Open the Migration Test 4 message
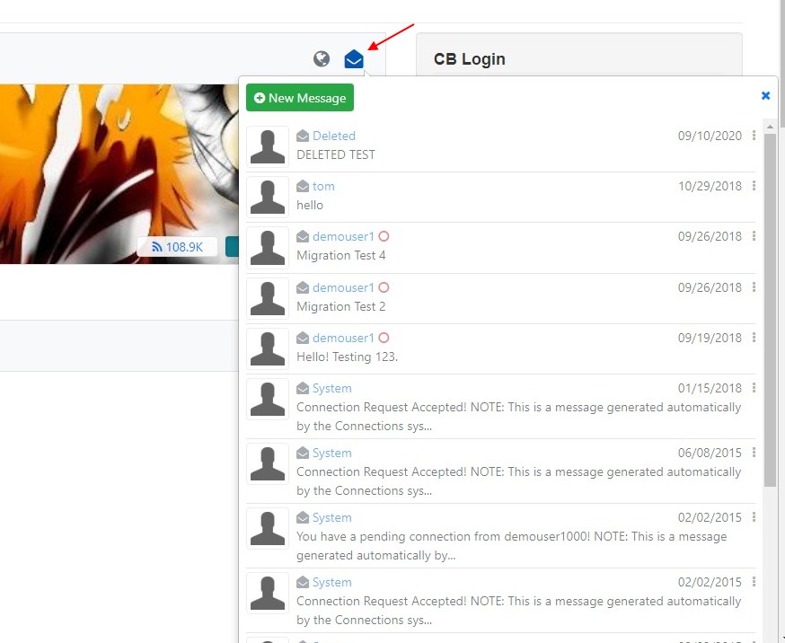Screen dimensions: 785x643 click(341, 255)
